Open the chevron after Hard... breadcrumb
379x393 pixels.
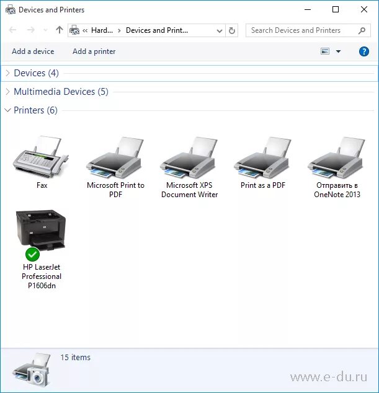click(119, 30)
